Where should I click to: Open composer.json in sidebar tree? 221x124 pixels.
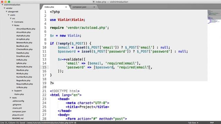[x=19, y=112]
